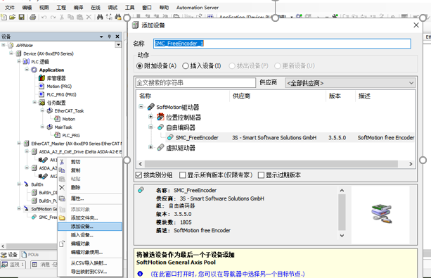Screen dimensions: 431x278
Task: Collapse the PLC 逻辑 tree node
Action: [x=19, y=61]
